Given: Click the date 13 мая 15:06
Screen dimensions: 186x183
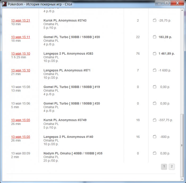Looking at the screenshot, I should pyautogui.click(x=21, y=103).
